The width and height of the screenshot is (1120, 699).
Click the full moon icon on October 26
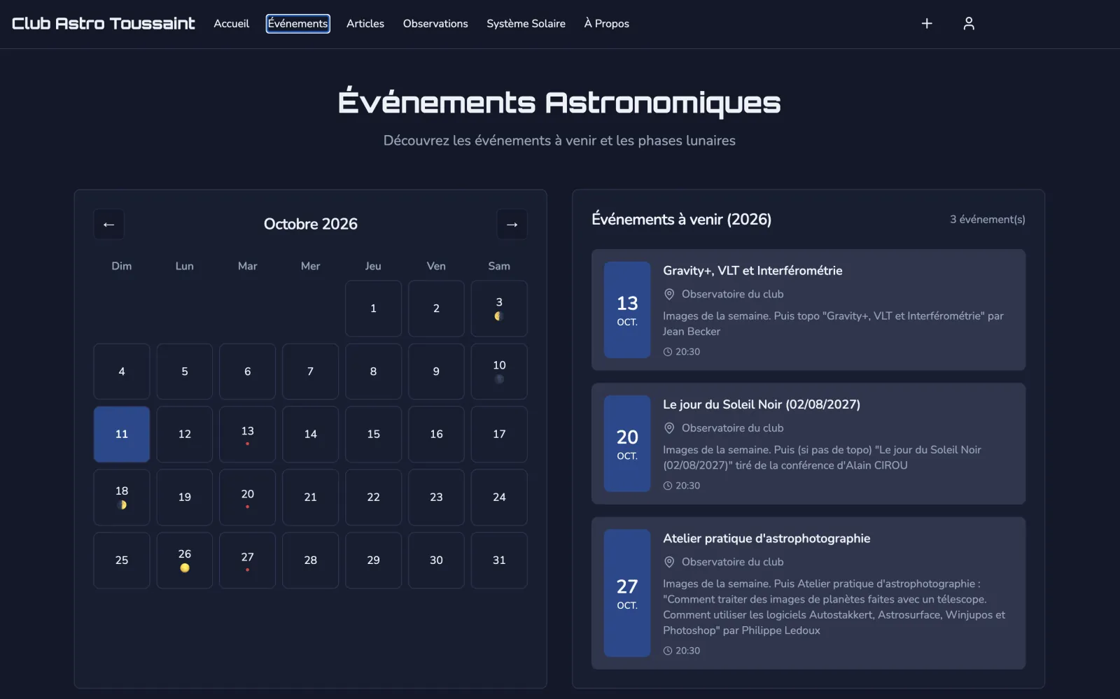click(x=185, y=568)
